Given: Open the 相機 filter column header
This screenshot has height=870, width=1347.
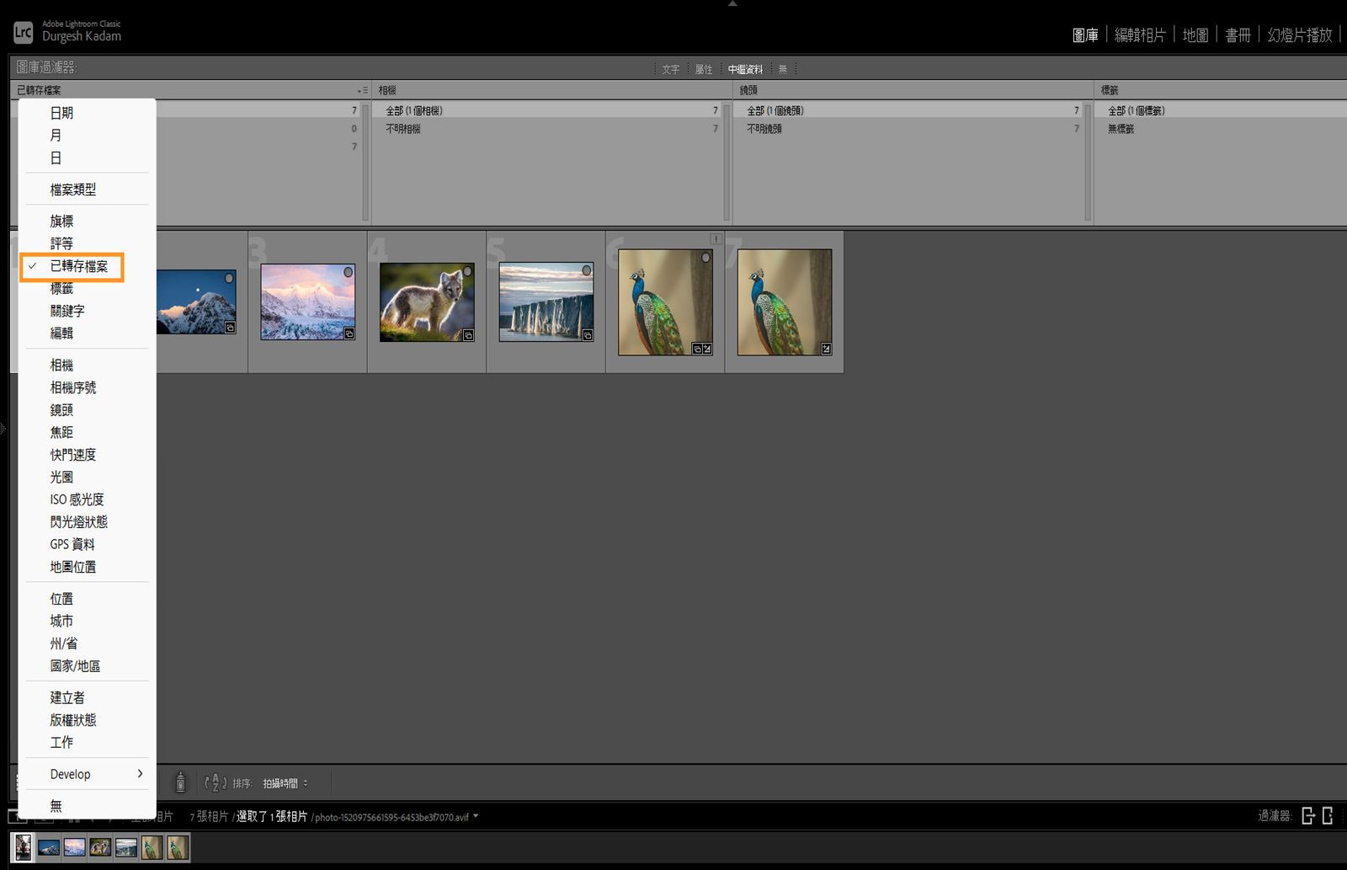Looking at the screenshot, I should (551, 90).
